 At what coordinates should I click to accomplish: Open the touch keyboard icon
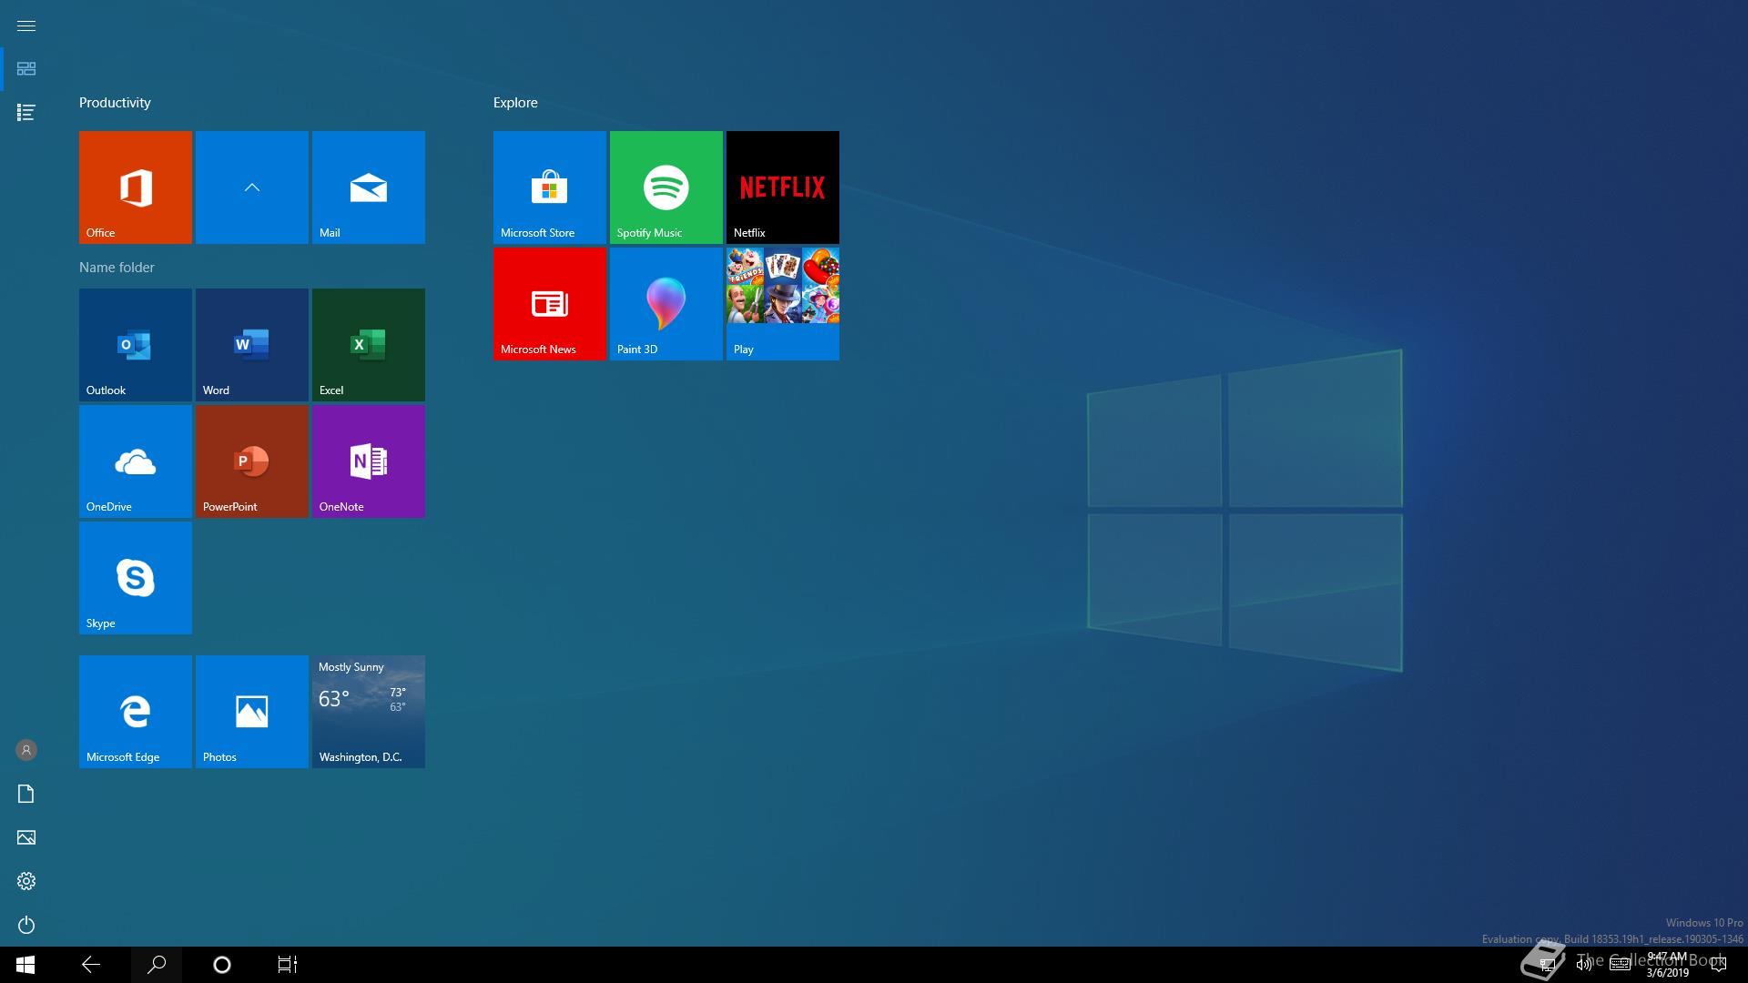[1620, 965]
